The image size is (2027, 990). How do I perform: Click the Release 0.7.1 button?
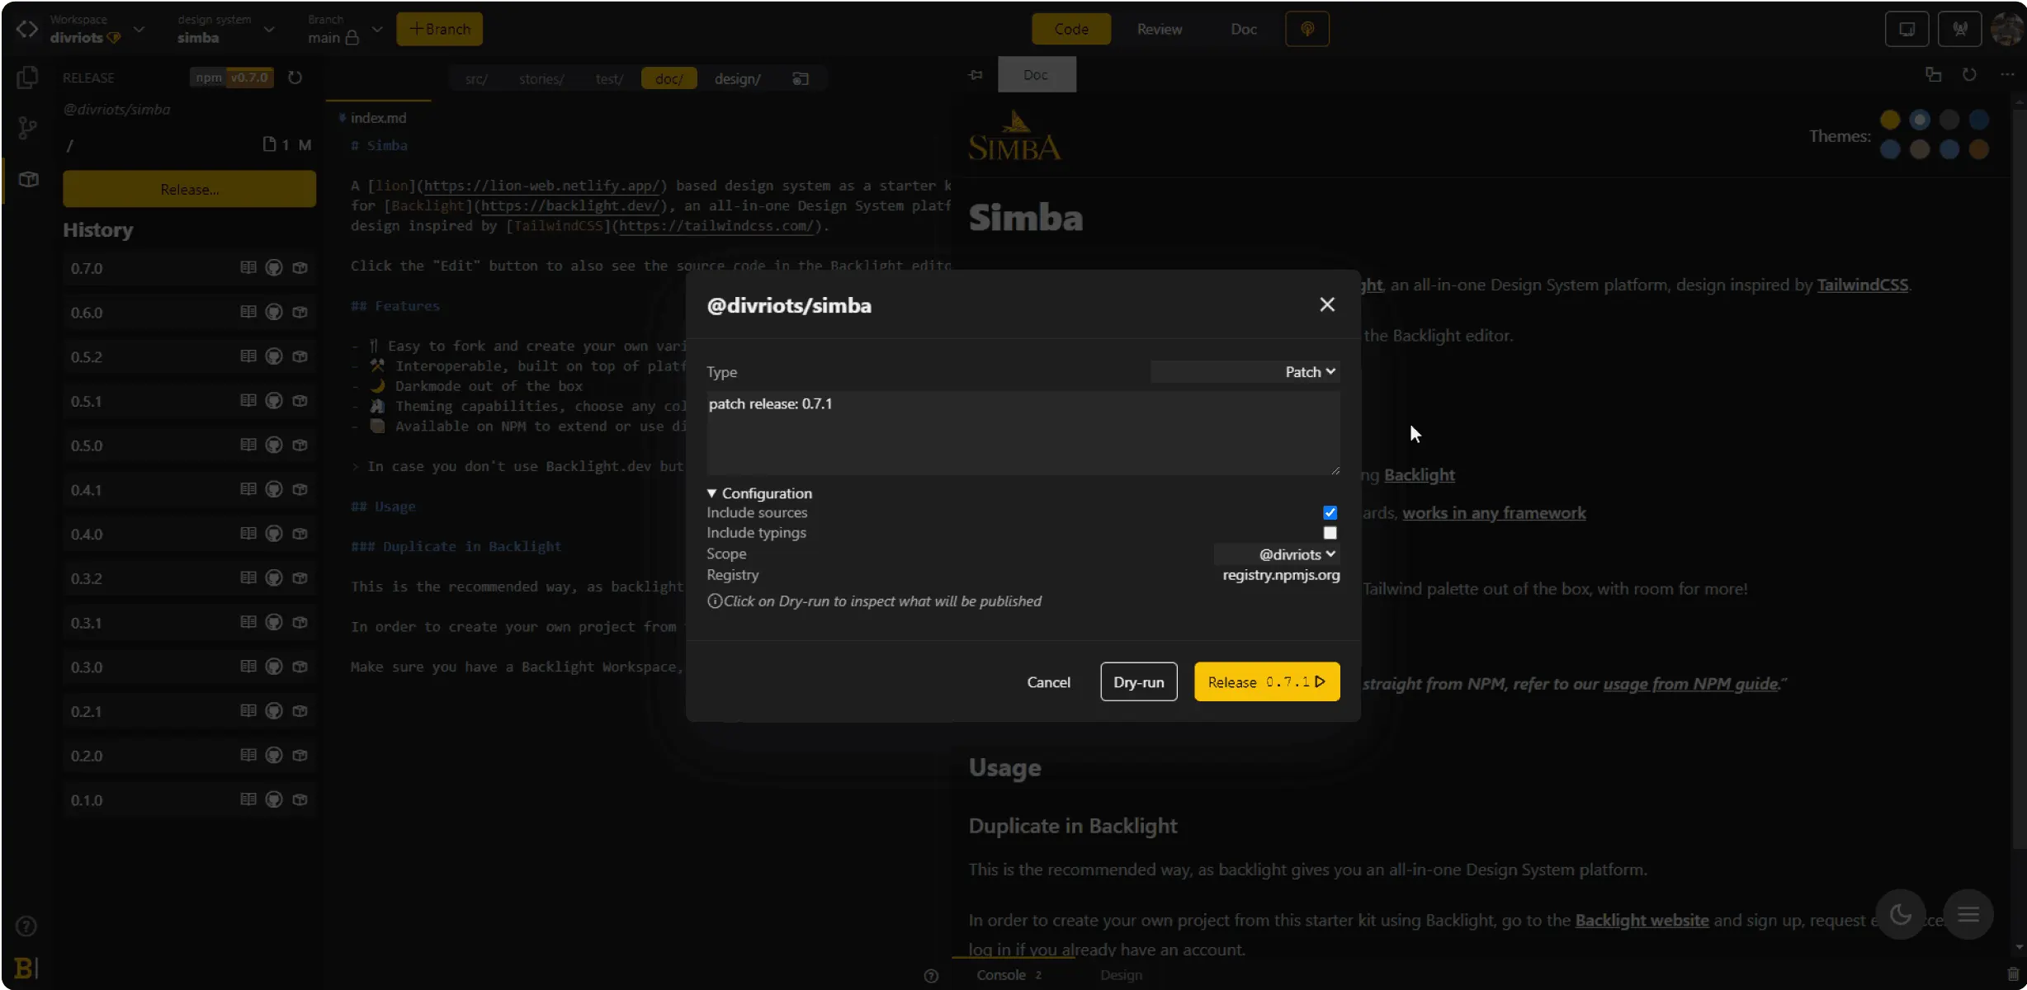point(1266,682)
